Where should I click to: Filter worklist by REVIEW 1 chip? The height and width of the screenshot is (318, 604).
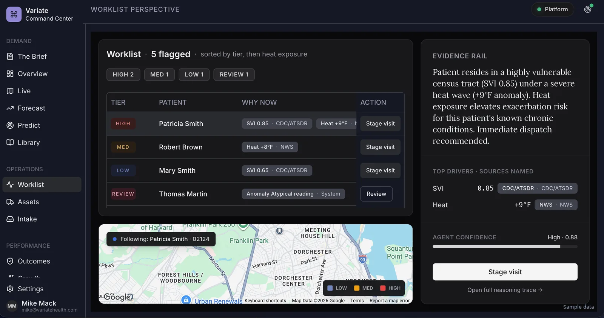(234, 75)
